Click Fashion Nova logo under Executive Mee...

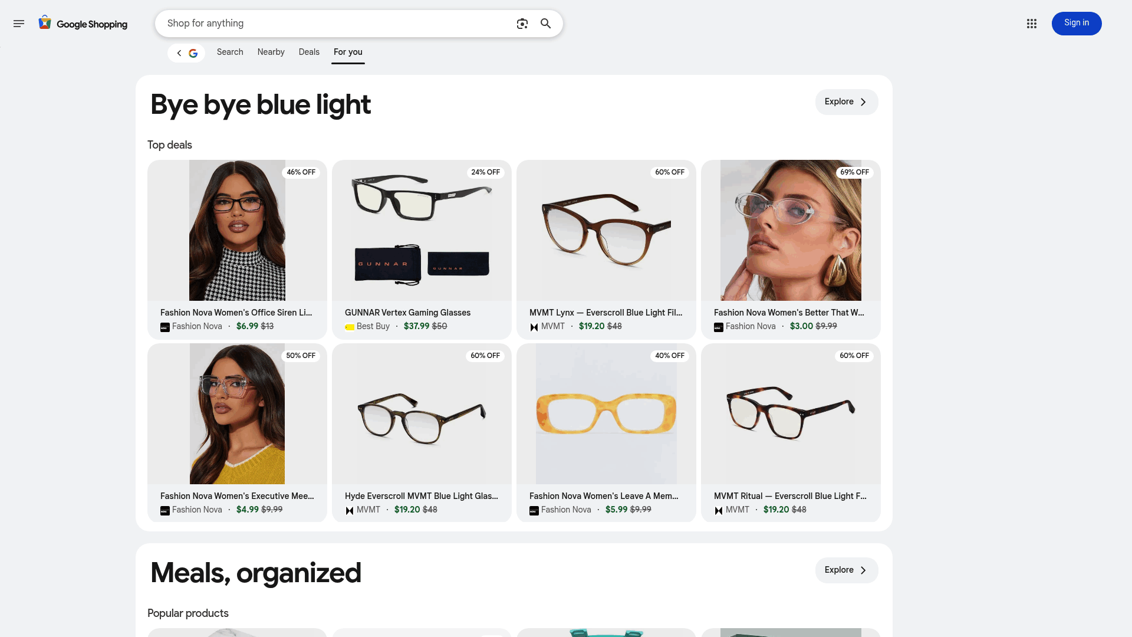pyautogui.click(x=165, y=511)
